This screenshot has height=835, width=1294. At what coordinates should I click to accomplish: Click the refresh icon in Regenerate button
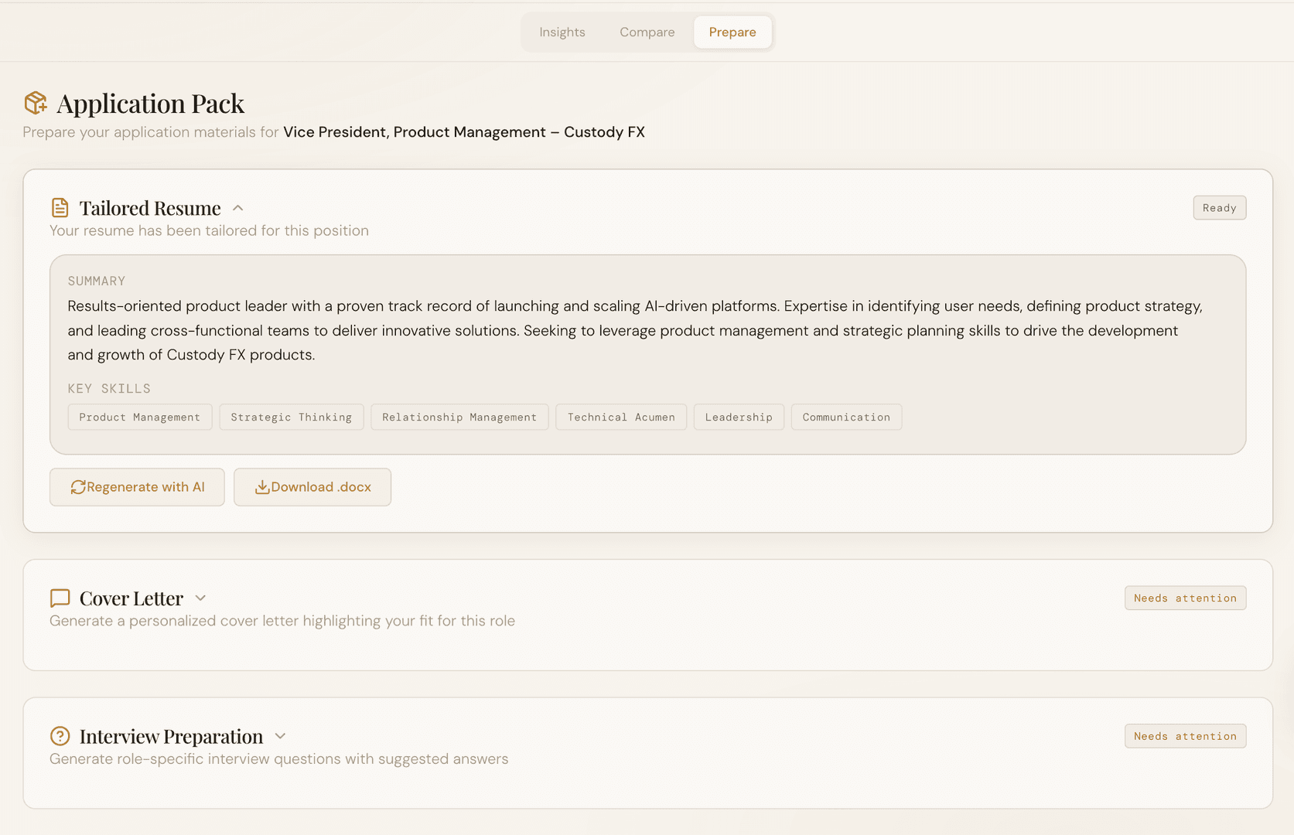pos(78,487)
